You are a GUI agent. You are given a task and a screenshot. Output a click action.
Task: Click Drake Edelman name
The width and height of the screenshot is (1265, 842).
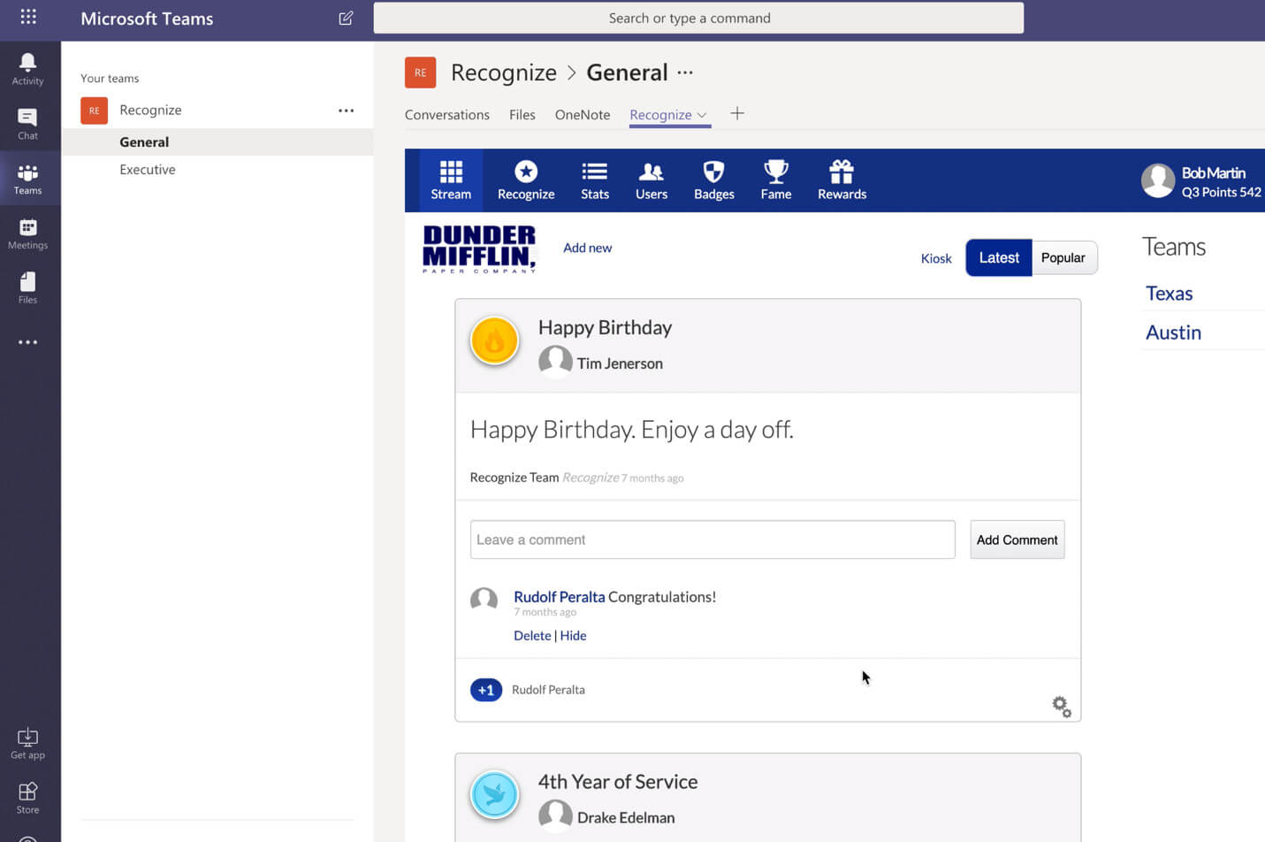click(x=626, y=818)
